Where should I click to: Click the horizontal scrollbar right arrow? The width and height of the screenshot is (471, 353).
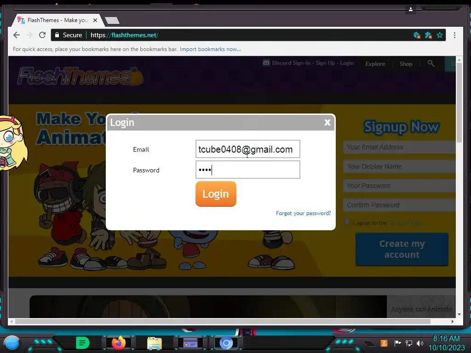click(x=453, y=321)
